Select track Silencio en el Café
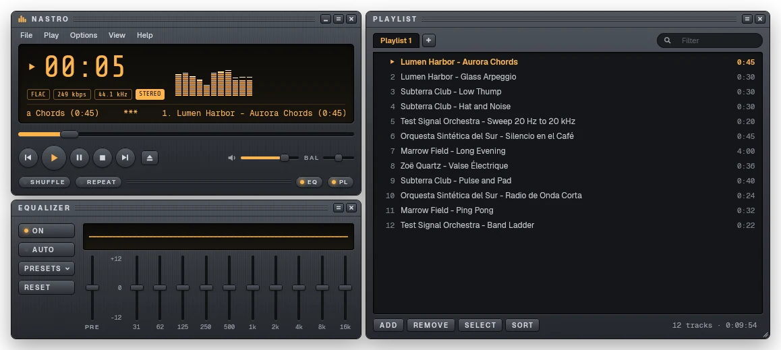The height and width of the screenshot is (350, 781). tap(568, 136)
